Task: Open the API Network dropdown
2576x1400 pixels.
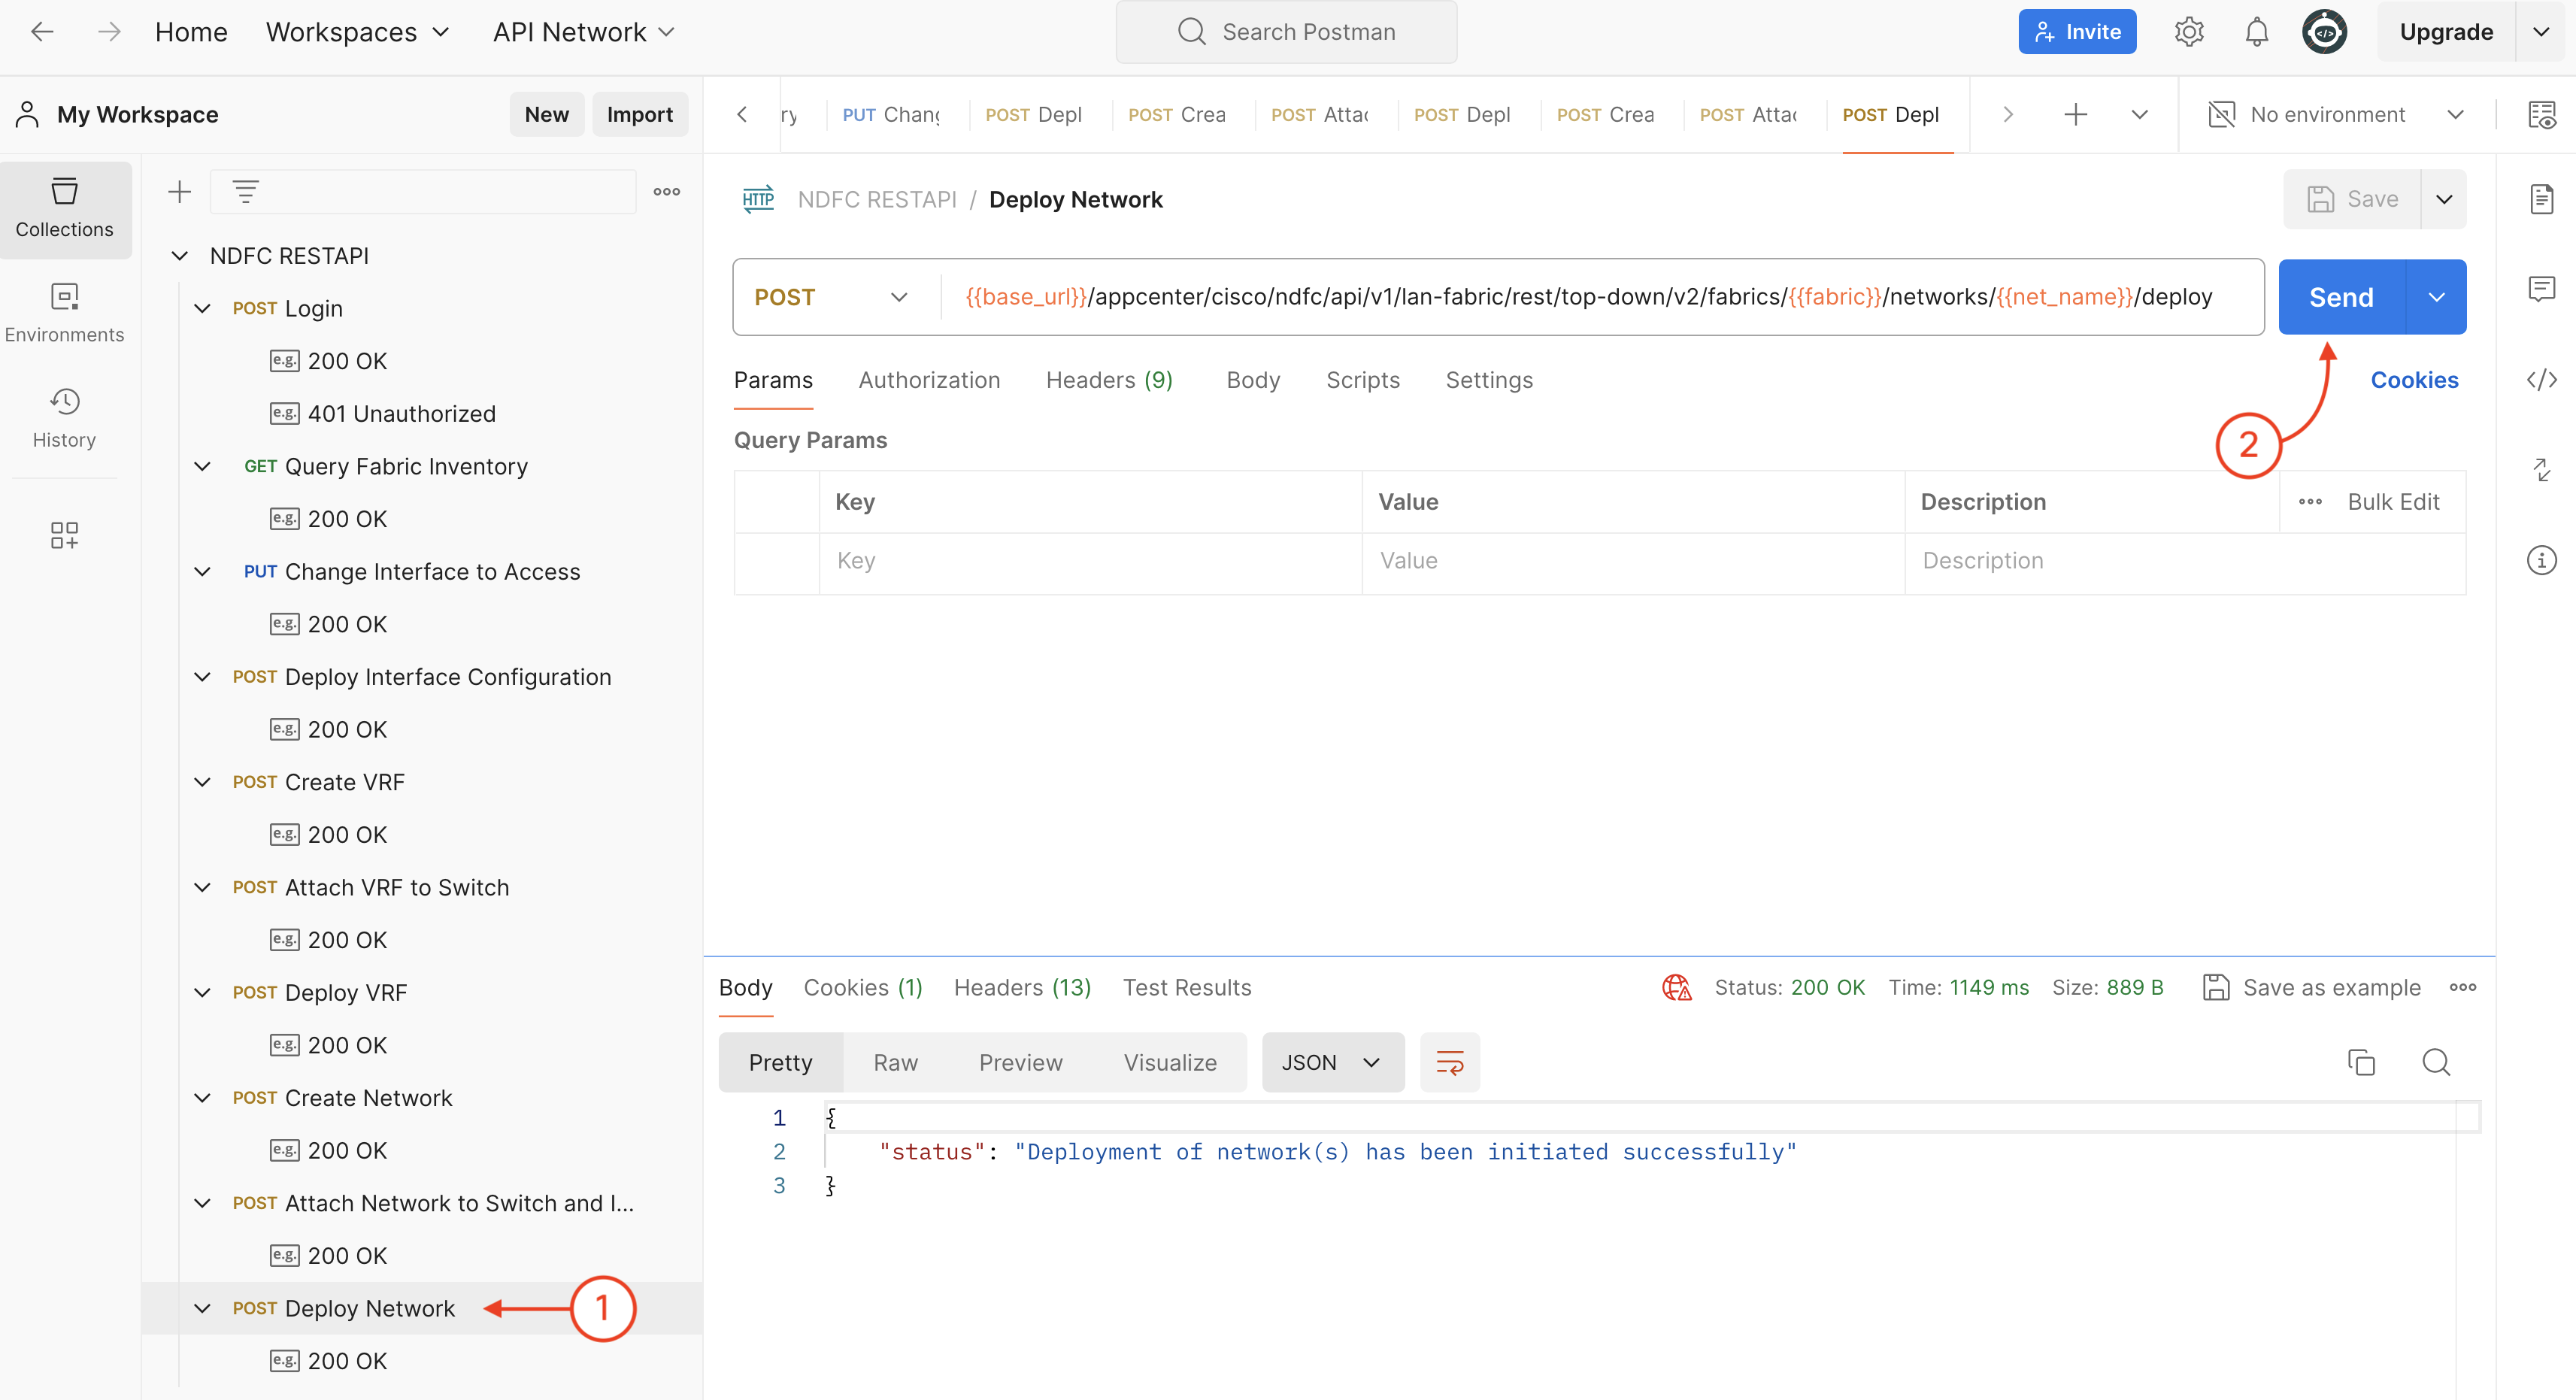Action: 584,32
